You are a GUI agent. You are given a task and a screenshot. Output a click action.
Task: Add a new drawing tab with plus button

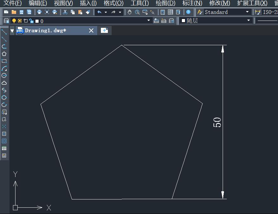coord(104,30)
